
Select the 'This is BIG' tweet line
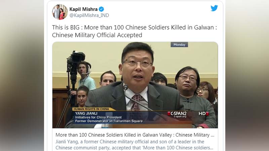pyautogui.click(x=134, y=28)
